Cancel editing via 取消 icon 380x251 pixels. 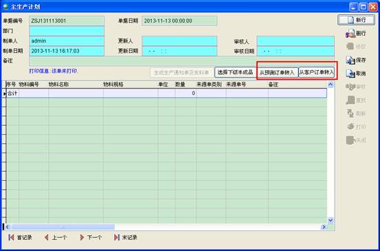(356, 74)
